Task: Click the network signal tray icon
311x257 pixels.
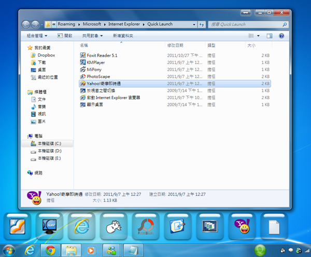Action: (x=307, y=250)
